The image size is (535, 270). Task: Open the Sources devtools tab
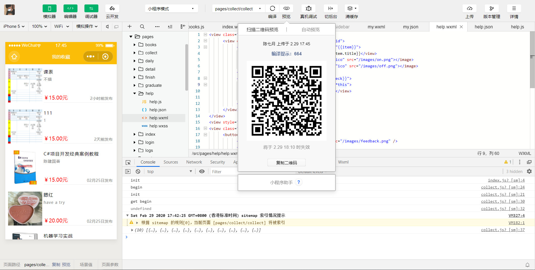click(x=171, y=162)
